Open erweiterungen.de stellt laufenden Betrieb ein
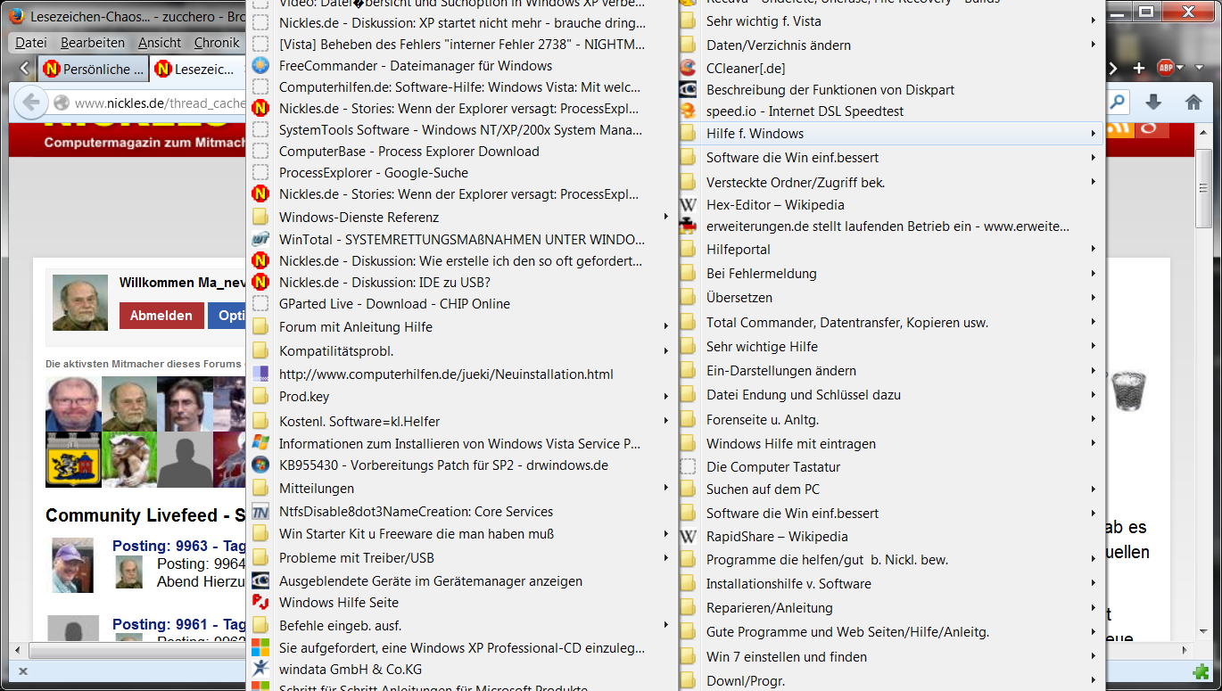This screenshot has height=691, width=1222. coord(892,226)
